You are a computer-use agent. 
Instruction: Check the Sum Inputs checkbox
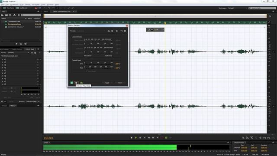pos(87,71)
